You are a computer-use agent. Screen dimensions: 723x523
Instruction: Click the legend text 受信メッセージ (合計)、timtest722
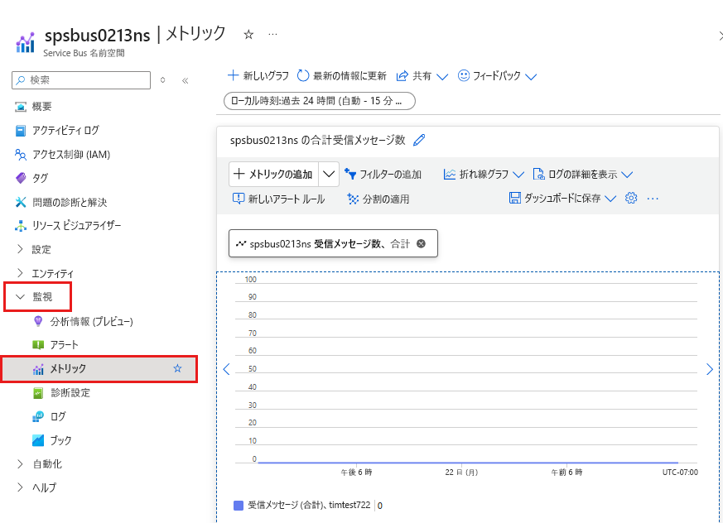click(x=310, y=505)
